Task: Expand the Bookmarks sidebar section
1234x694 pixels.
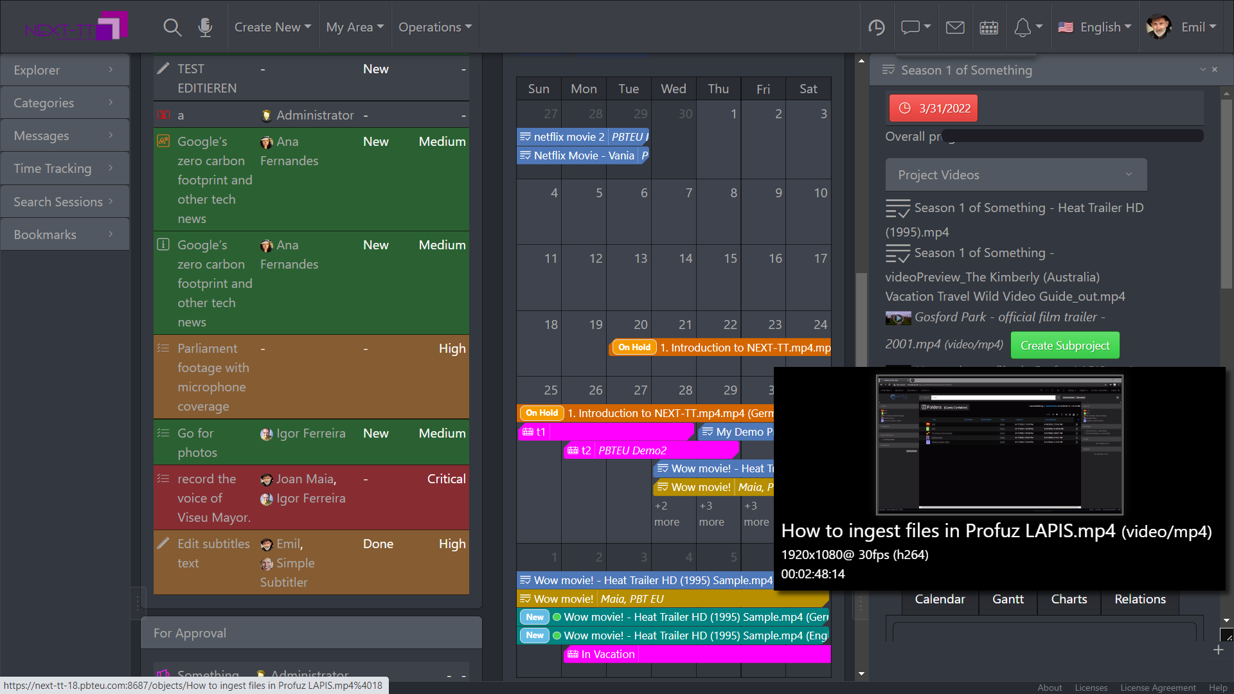Action: click(x=64, y=234)
